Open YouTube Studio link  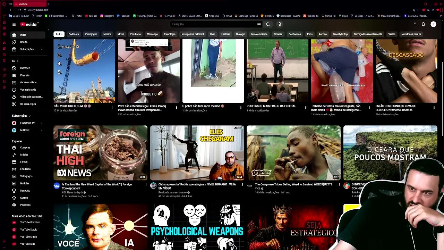28,230
